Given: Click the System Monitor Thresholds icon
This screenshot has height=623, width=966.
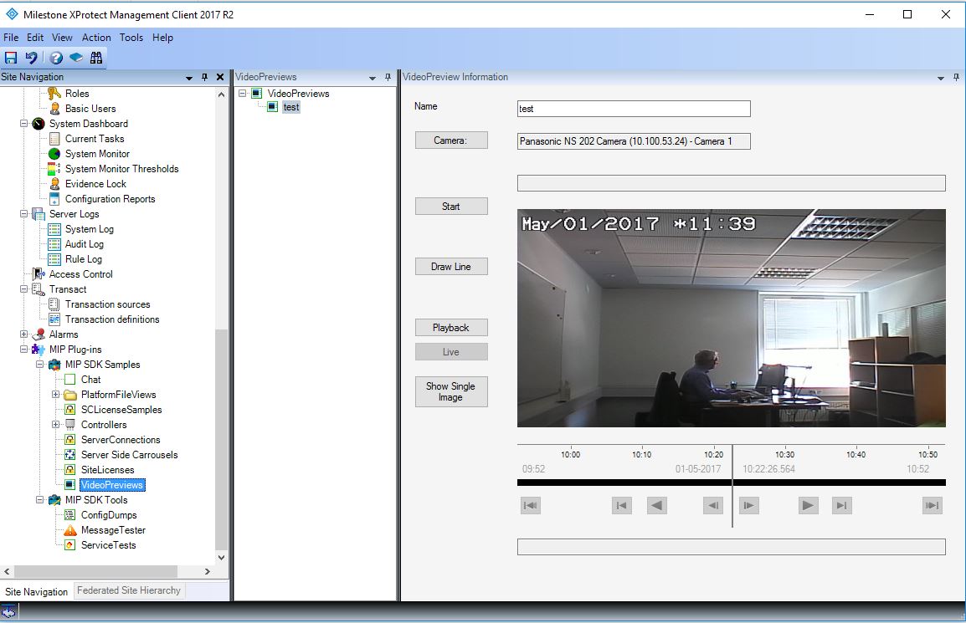Looking at the screenshot, I should pyautogui.click(x=54, y=169).
